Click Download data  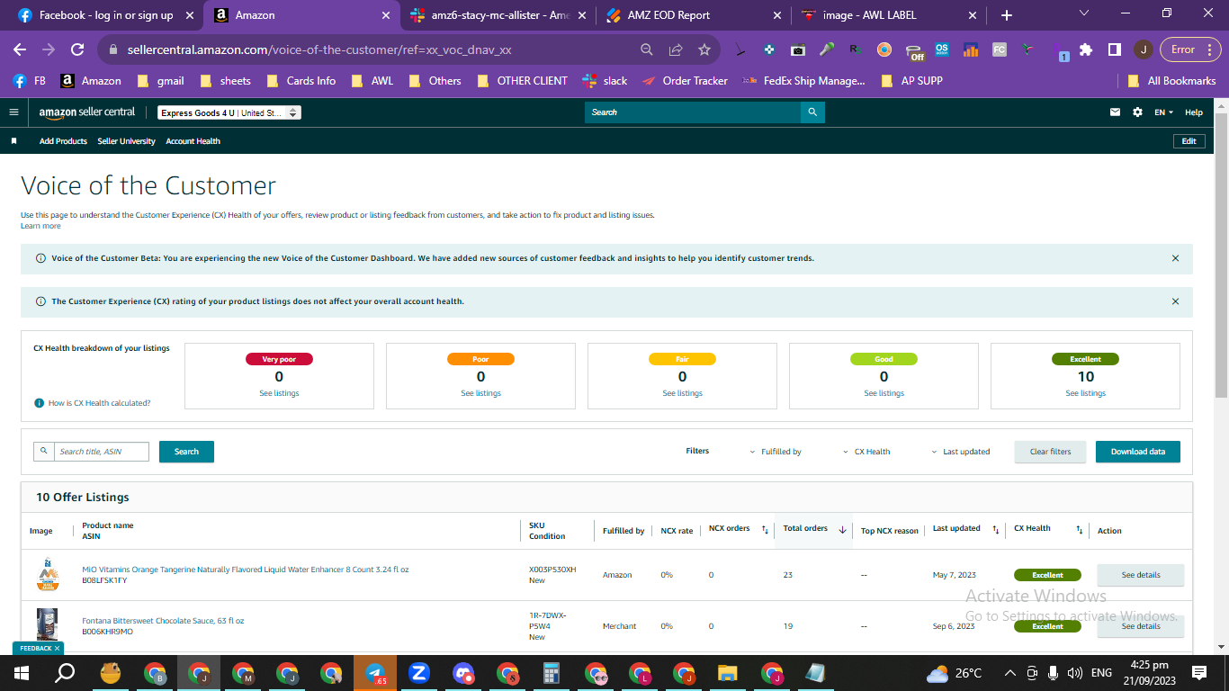[x=1137, y=452]
